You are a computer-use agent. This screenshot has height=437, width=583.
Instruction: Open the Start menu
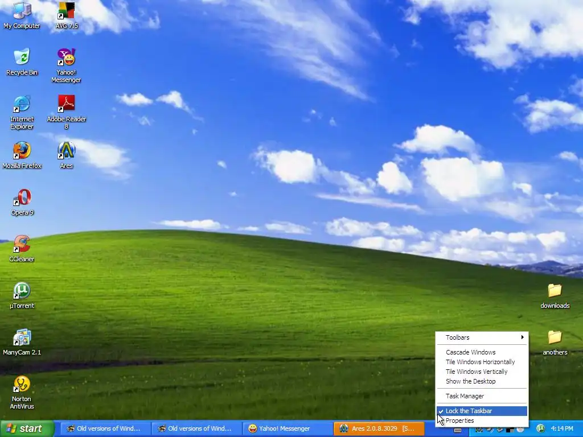(x=27, y=428)
